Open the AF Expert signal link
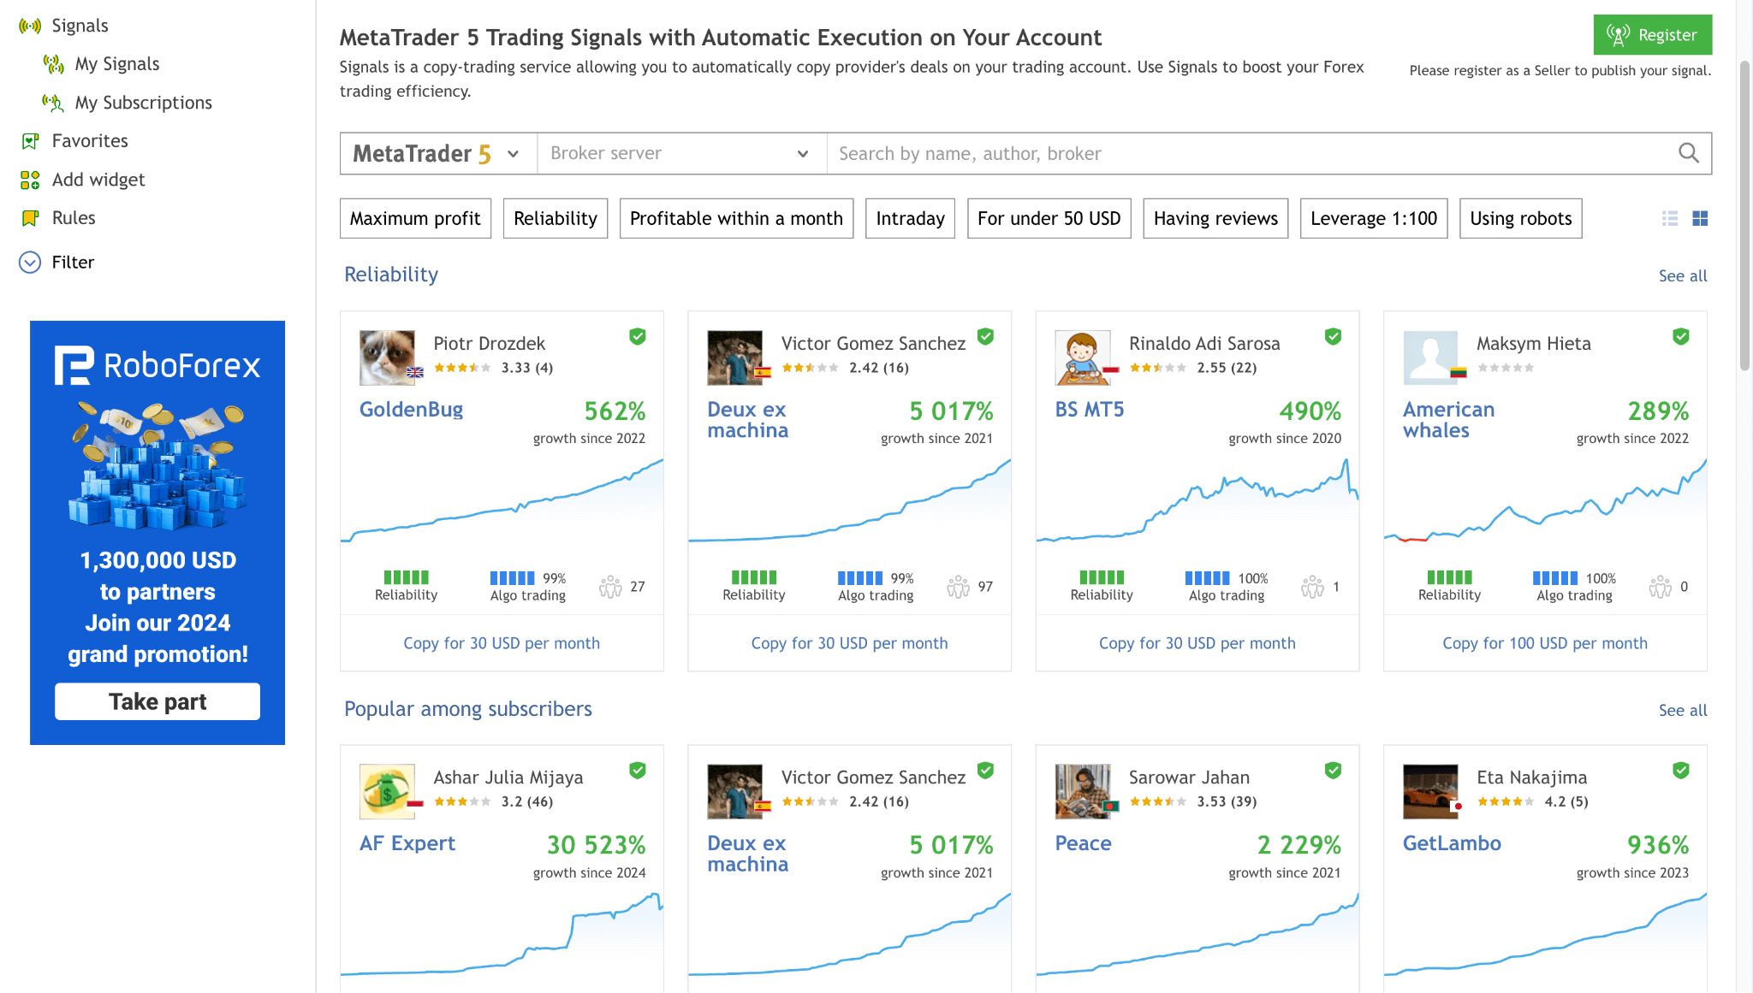Screen dimensions: 1753x993 click(x=407, y=843)
